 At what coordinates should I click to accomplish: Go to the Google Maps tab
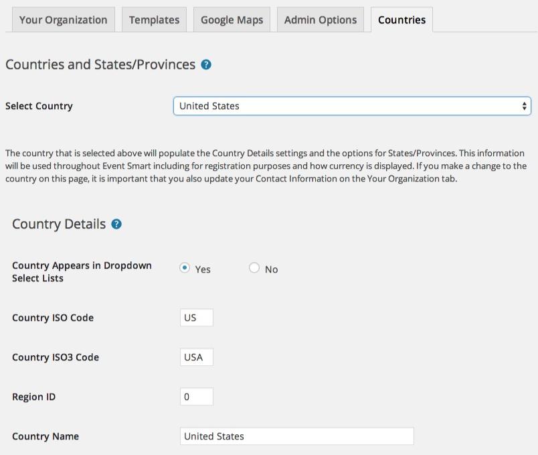(232, 20)
